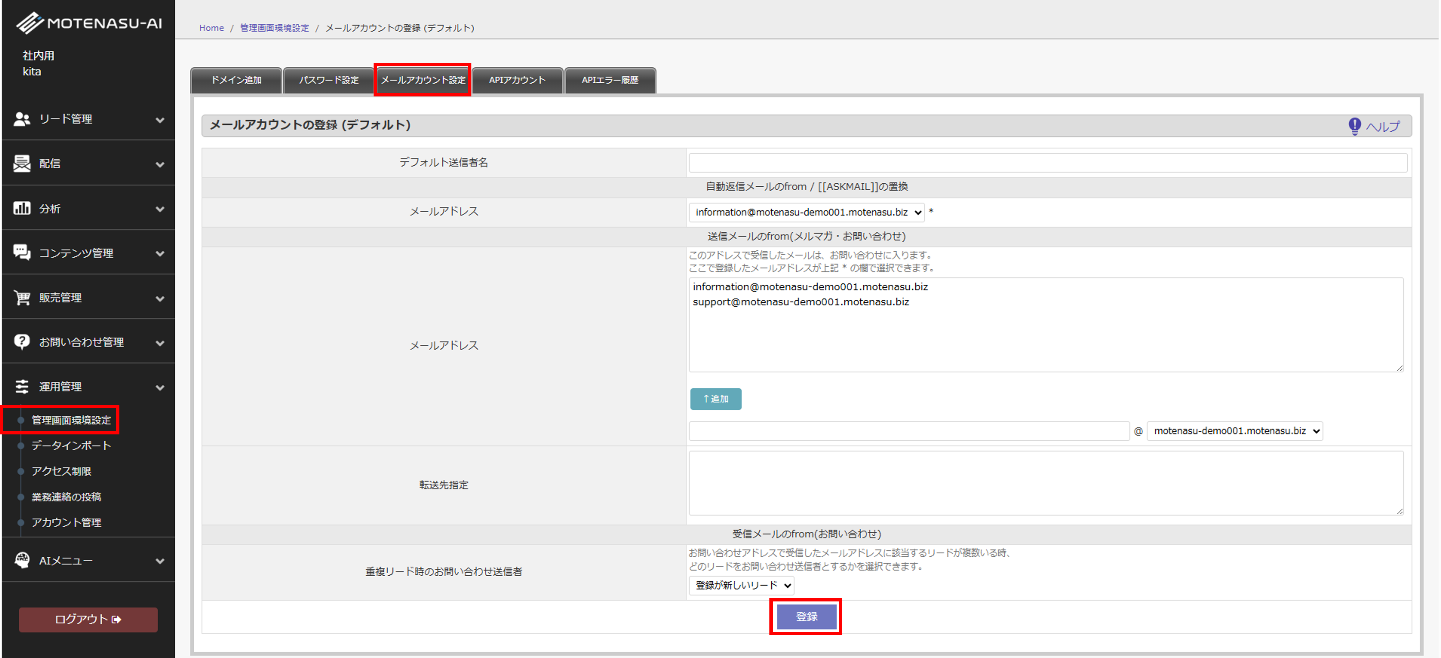
Task: Switch to the パスワード設定 tab
Action: click(x=328, y=80)
